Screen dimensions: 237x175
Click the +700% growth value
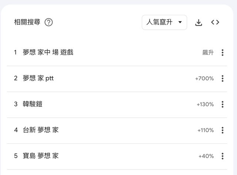pos(204,78)
